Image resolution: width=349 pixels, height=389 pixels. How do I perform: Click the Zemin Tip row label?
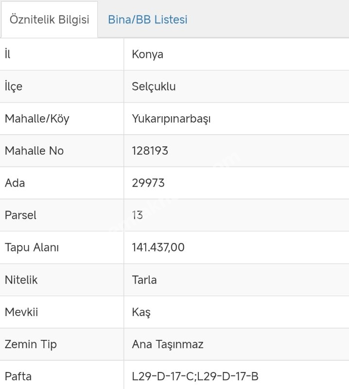click(x=31, y=344)
